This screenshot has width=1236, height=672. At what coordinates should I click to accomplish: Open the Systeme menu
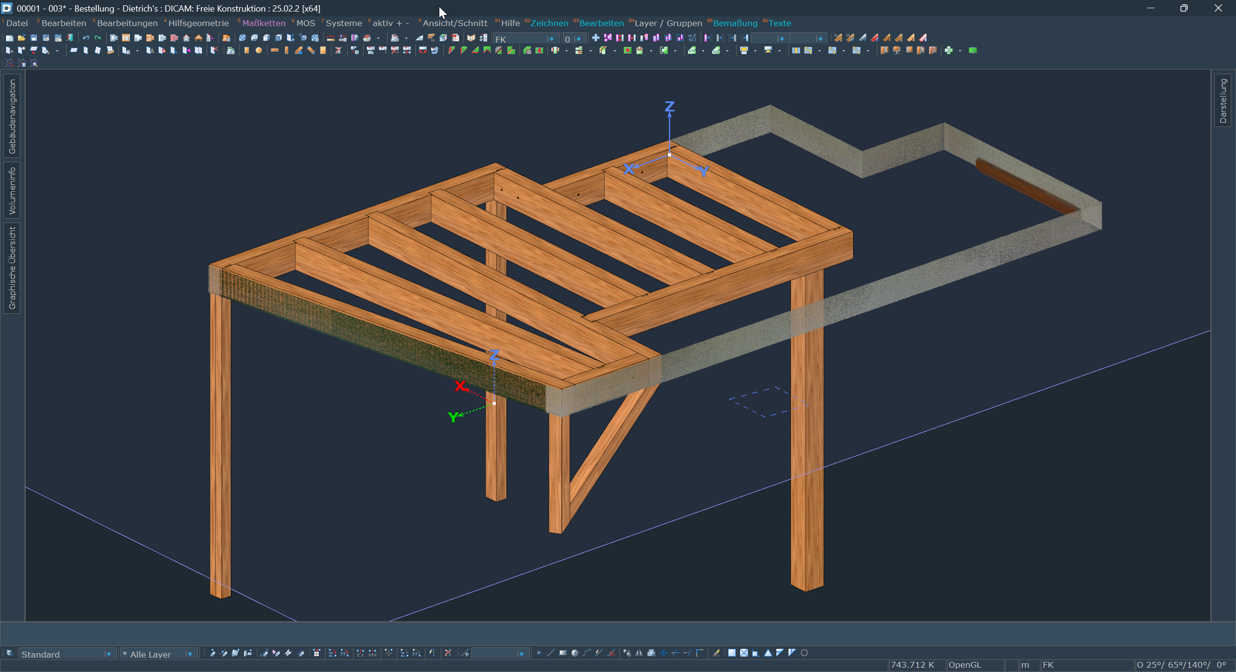pos(343,23)
